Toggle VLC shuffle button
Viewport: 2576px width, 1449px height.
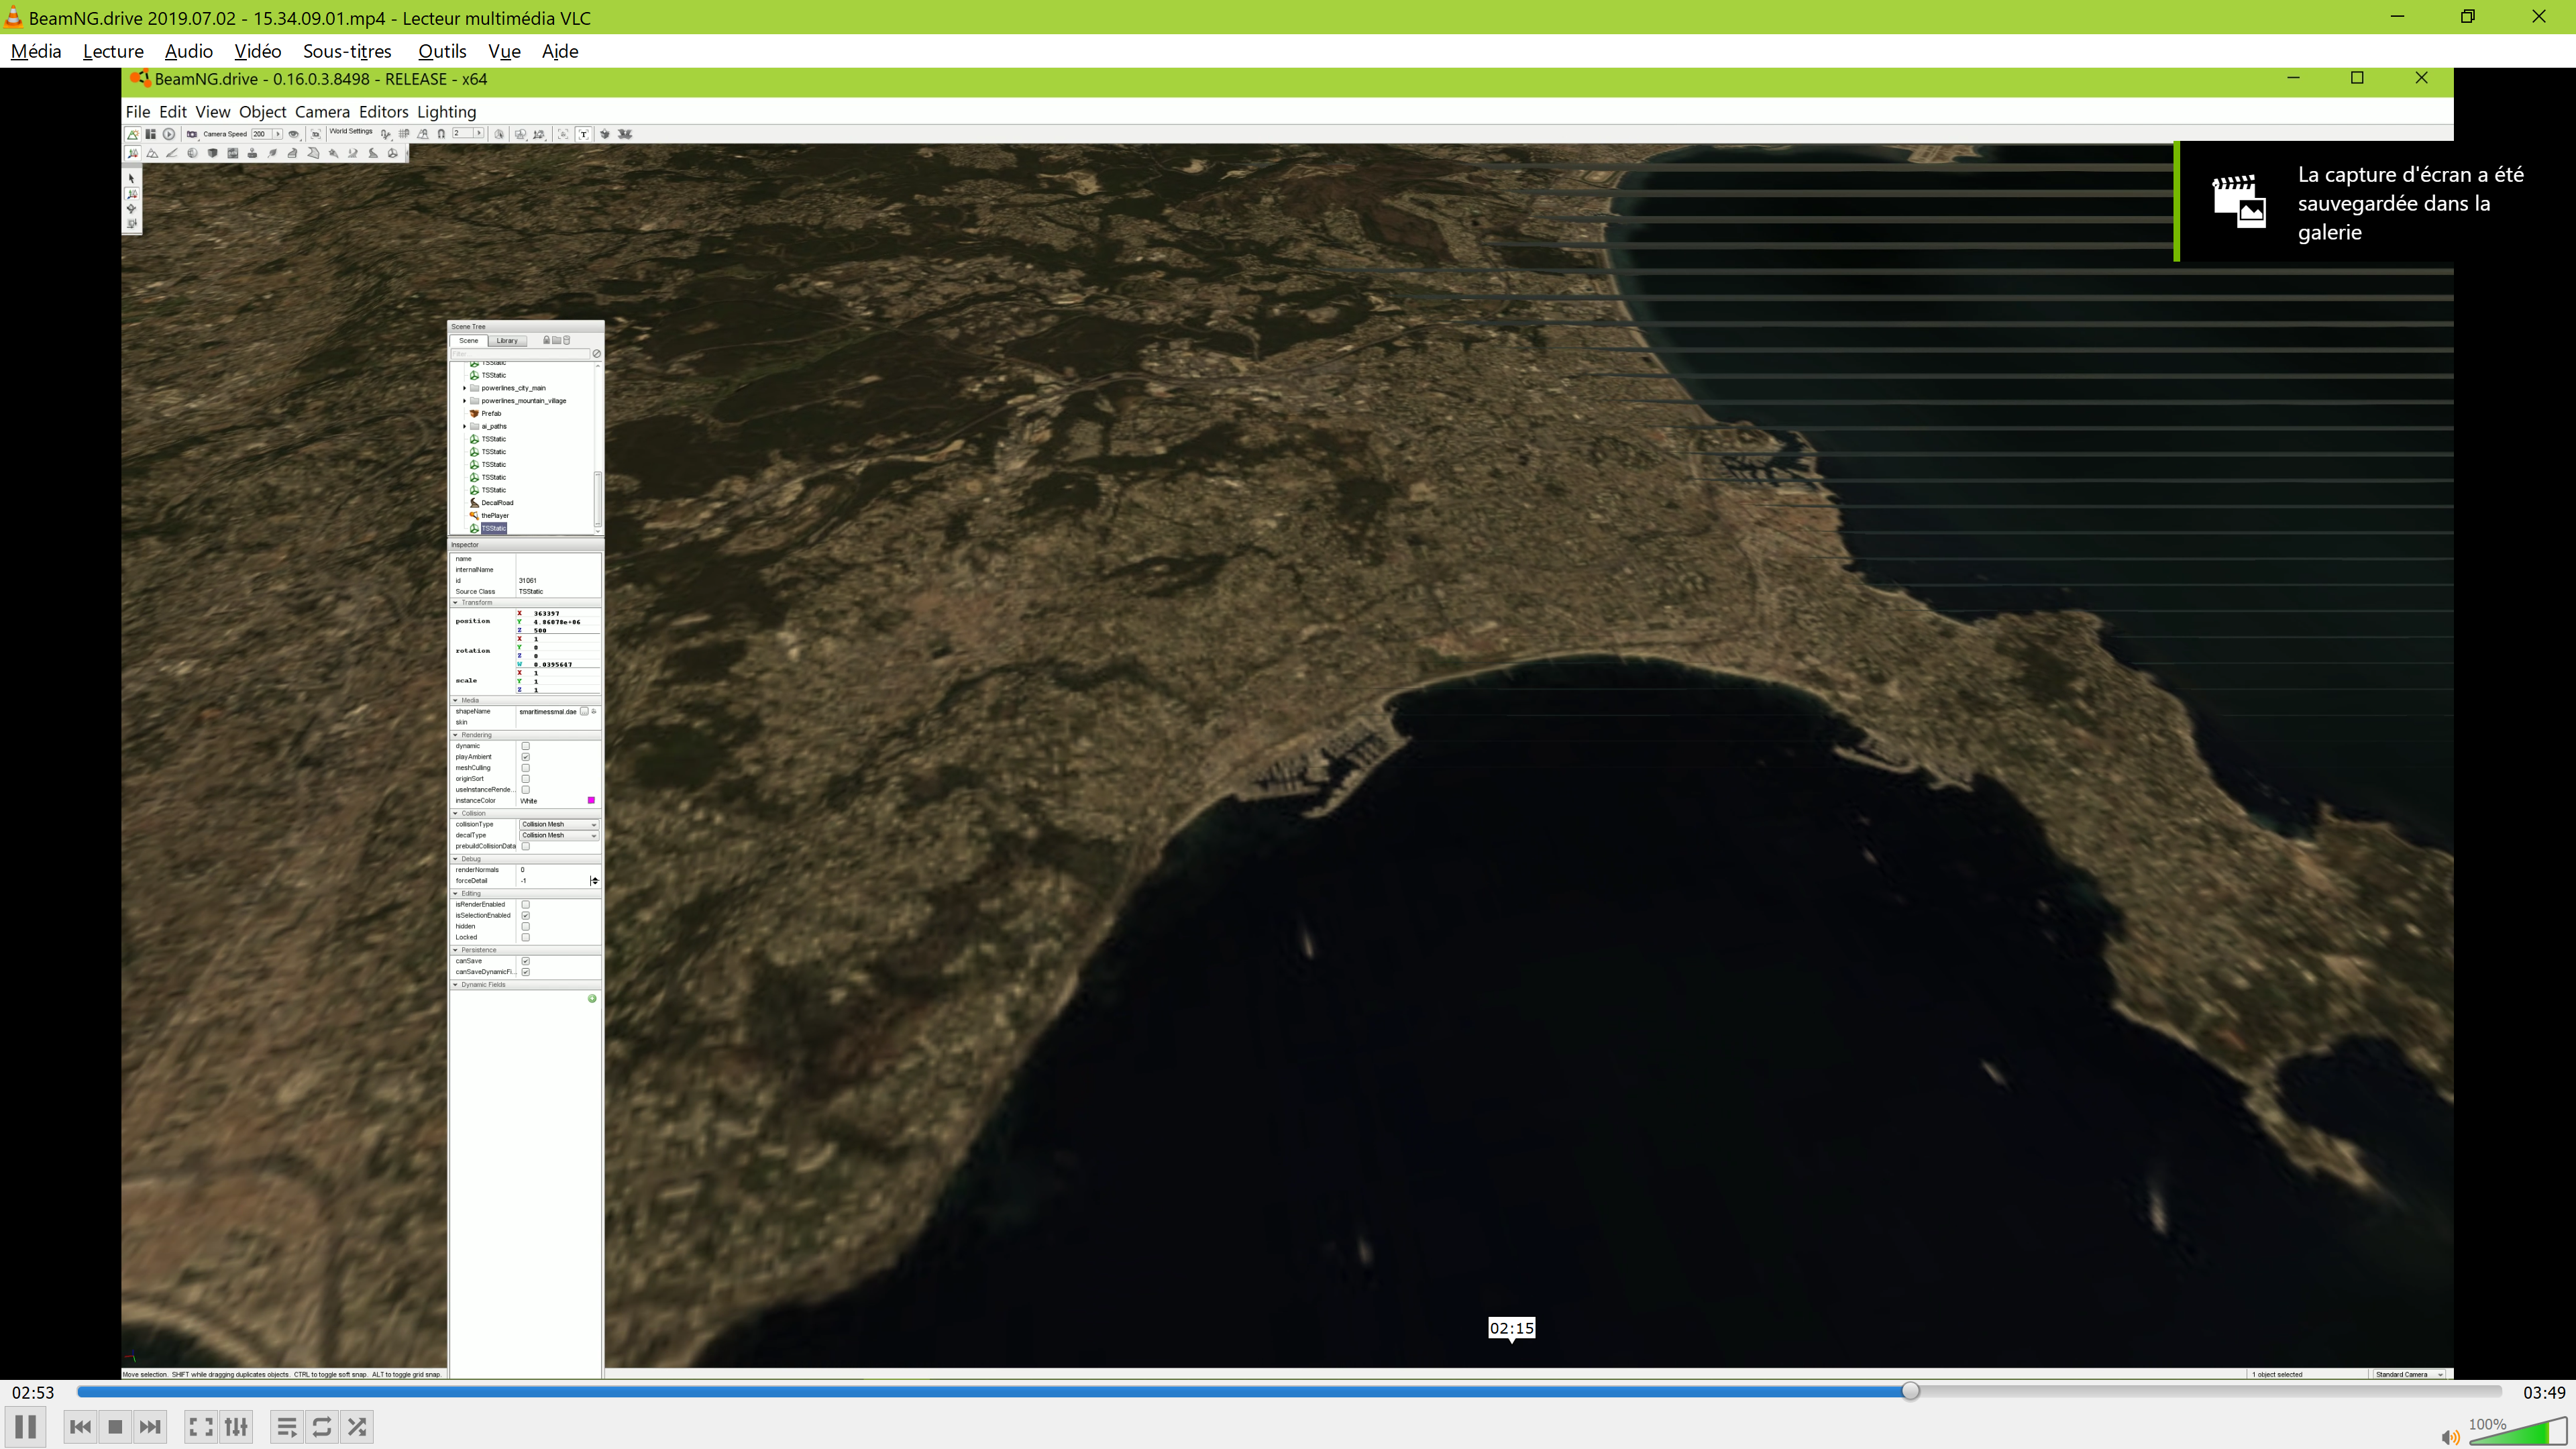pyautogui.click(x=357, y=1427)
